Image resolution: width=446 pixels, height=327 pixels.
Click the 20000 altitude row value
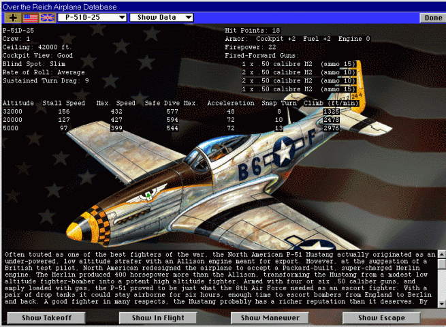tap(12, 120)
